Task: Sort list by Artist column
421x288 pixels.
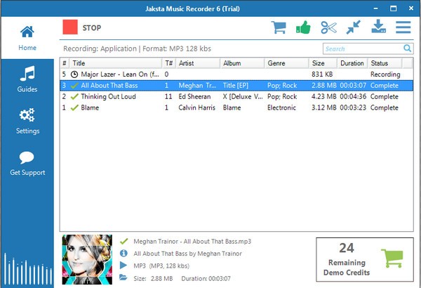Action: coord(198,63)
